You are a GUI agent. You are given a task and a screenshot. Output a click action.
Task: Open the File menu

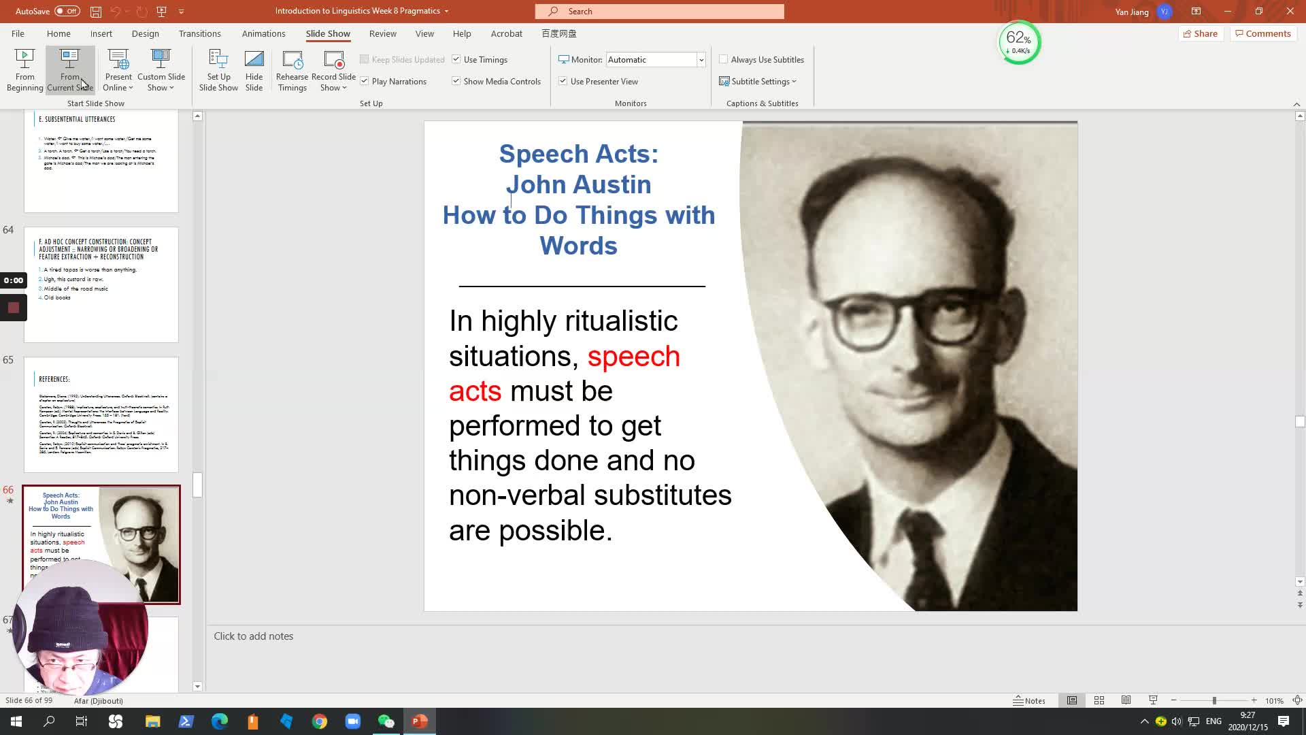pyautogui.click(x=18, y=33)
